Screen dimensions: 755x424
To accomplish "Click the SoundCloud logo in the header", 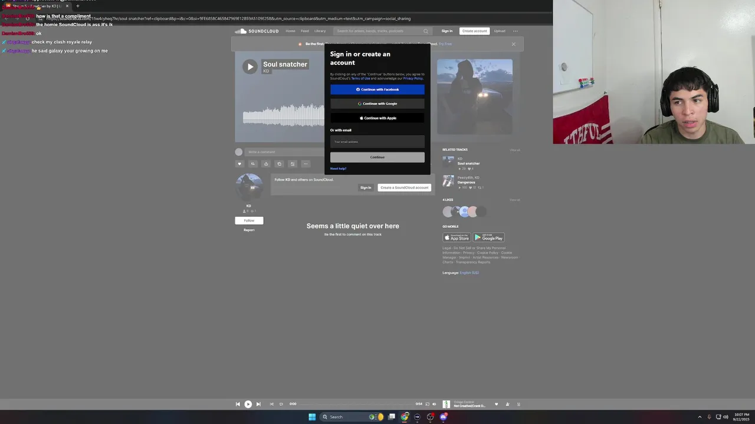I will (257, 31).
